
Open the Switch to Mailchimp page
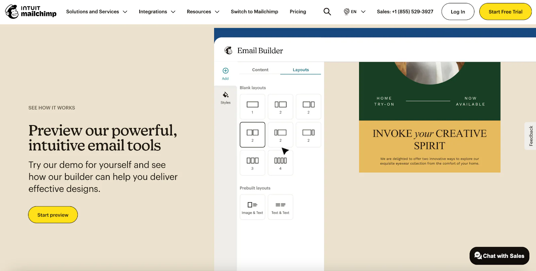(255, 12)
